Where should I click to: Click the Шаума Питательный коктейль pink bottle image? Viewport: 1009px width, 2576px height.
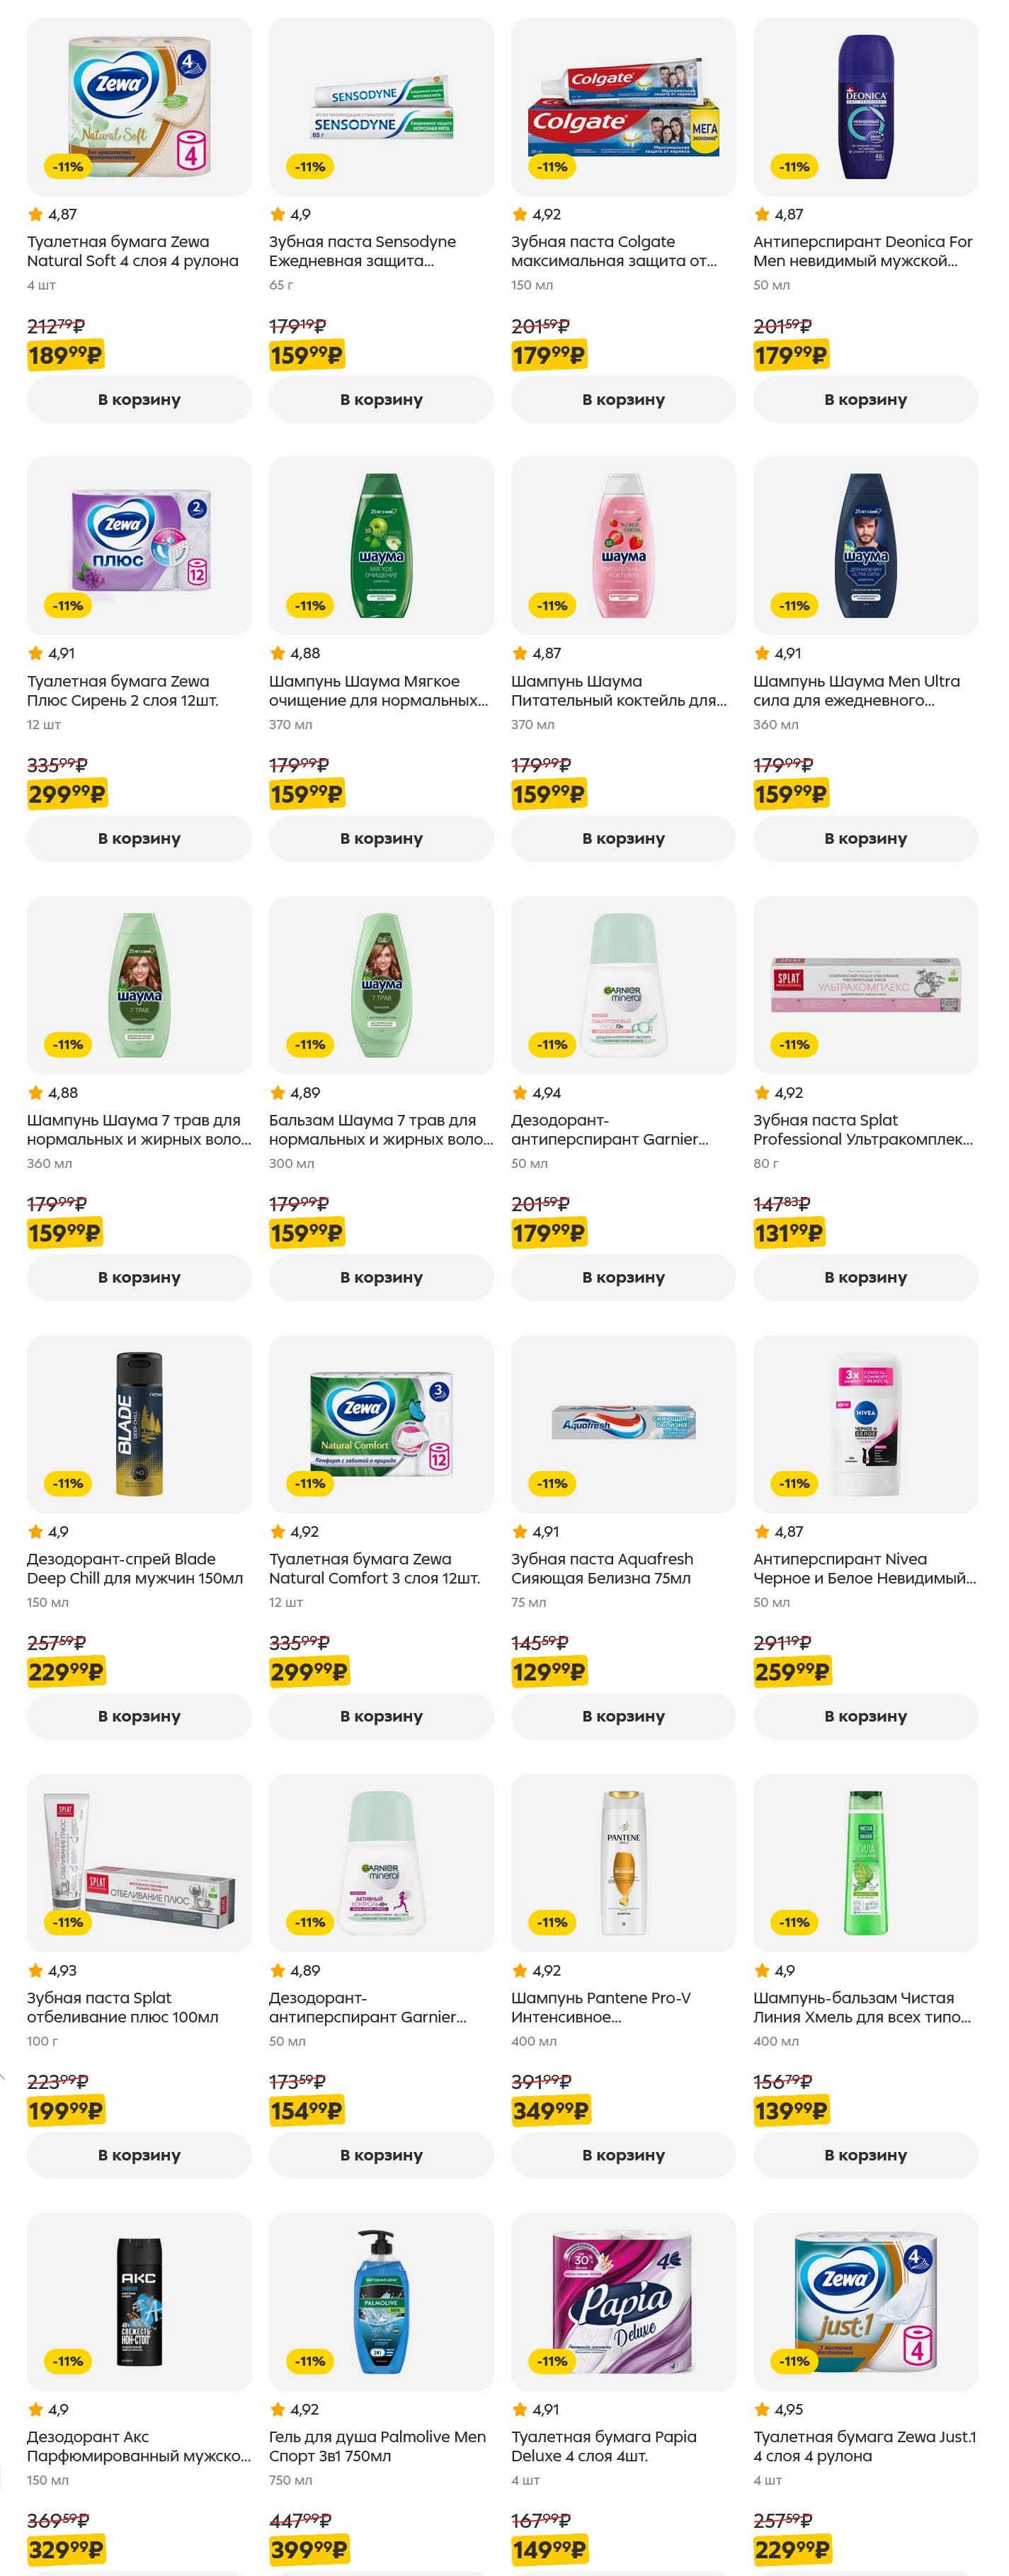(x=623, y=546)
